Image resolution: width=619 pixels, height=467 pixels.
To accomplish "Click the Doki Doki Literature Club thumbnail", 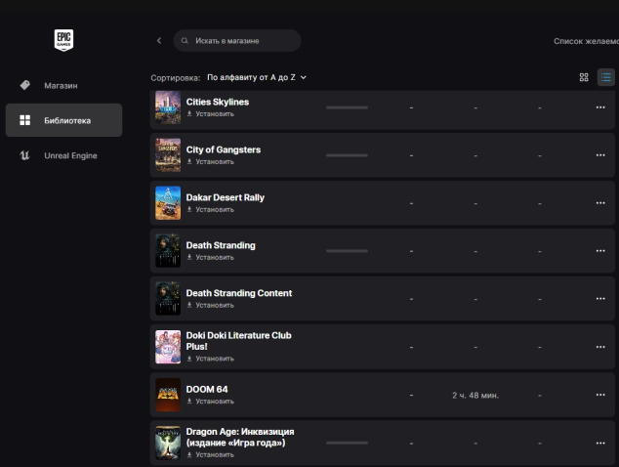I will click(x=168, y=347).
